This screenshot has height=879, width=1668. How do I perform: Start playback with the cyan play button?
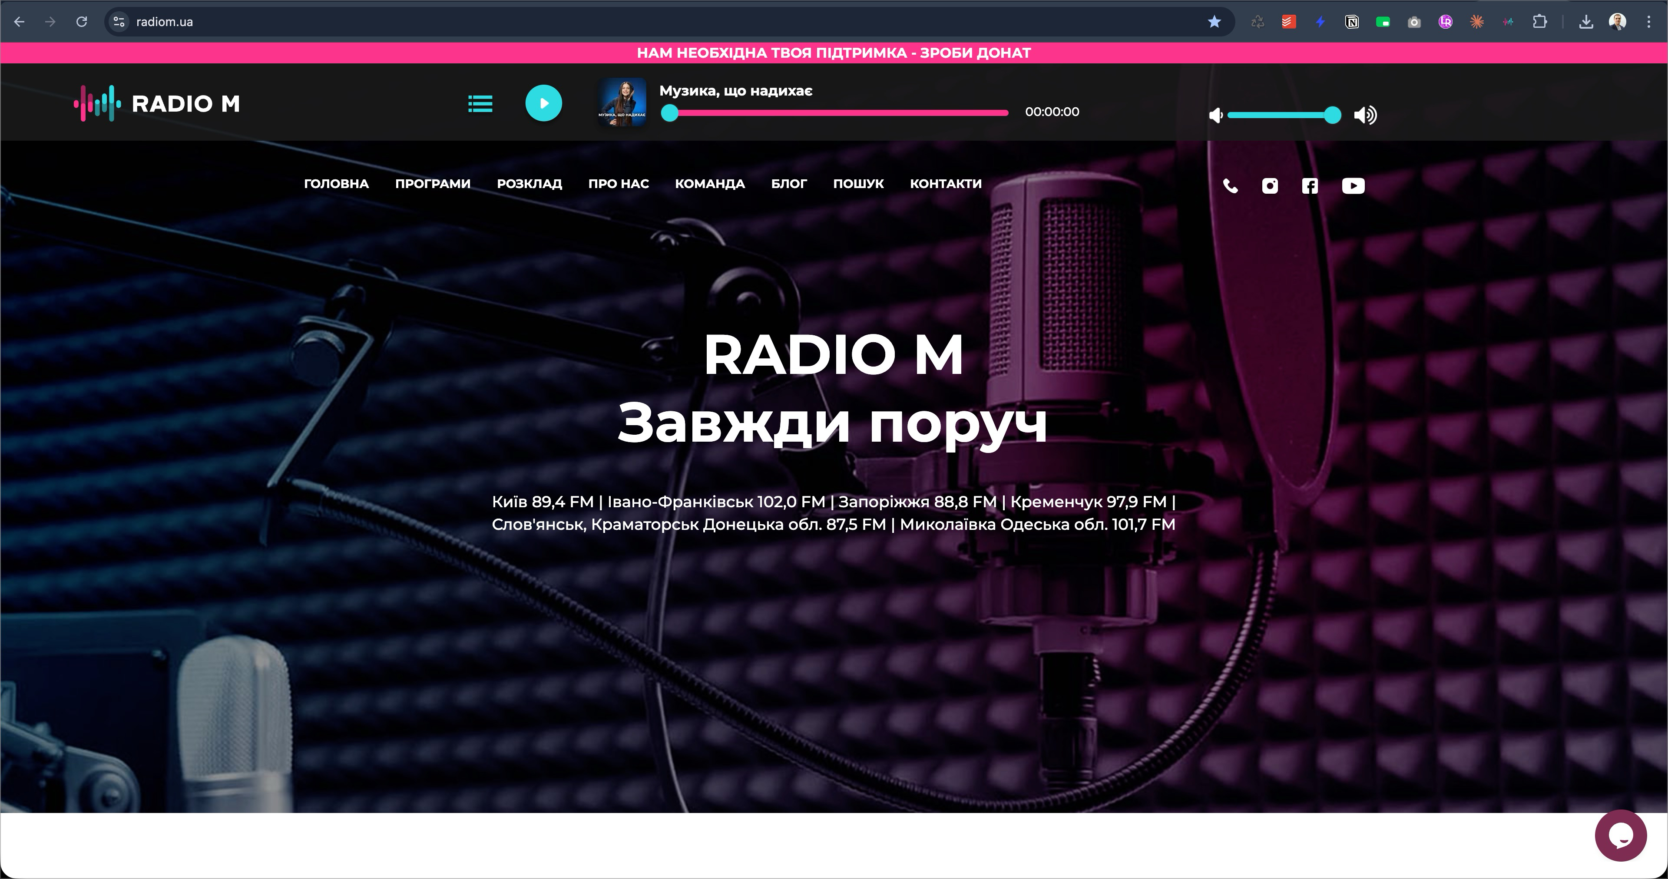(x=543, y=103)
